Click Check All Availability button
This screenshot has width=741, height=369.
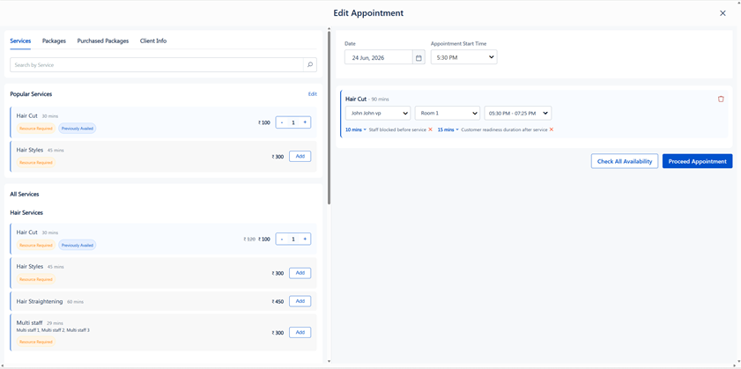click(x=625, y=161)
